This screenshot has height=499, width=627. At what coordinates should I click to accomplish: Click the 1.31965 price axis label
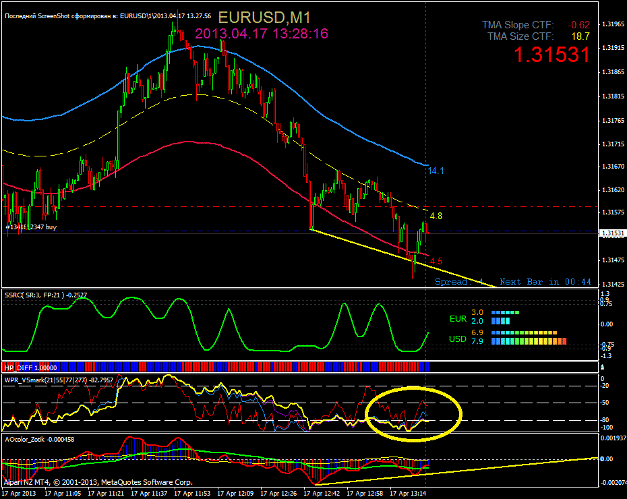click(x=613, y=24)
